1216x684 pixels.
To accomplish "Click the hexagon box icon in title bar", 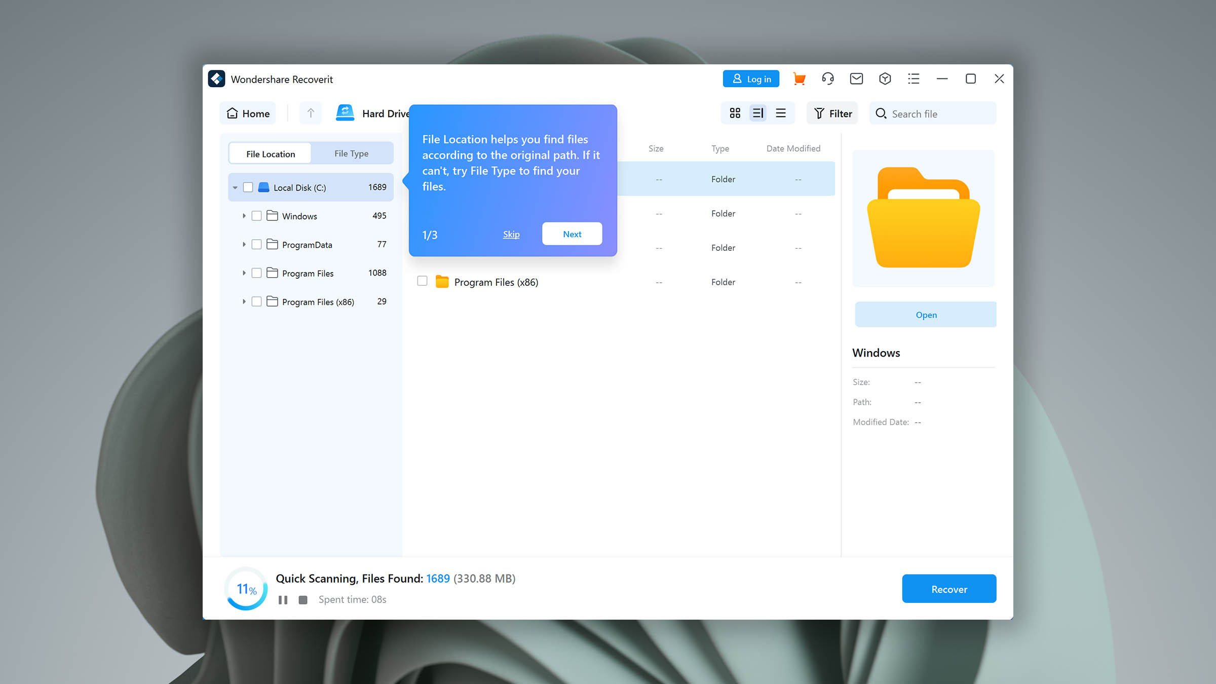I will (x=885, y=79).
